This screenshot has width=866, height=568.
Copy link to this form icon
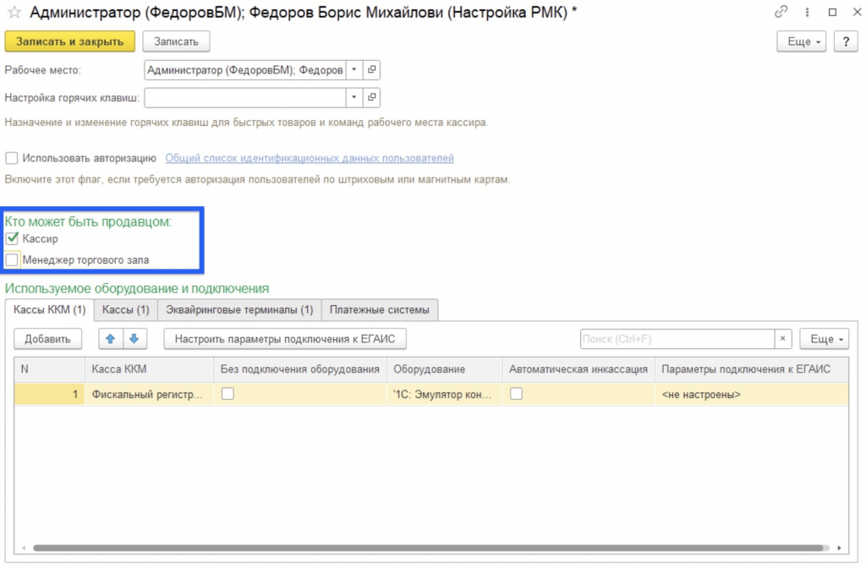(x=781, y=12)
